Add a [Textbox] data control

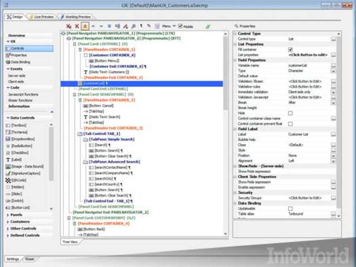(x=16, y=125)
